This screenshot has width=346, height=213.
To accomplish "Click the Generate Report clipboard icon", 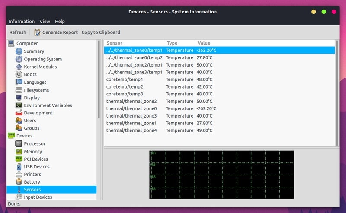I will [x=37, y=32].
